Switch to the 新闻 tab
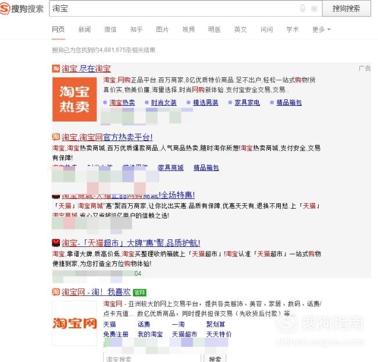This screenshot has width=378, height=362. pos(84,30)
